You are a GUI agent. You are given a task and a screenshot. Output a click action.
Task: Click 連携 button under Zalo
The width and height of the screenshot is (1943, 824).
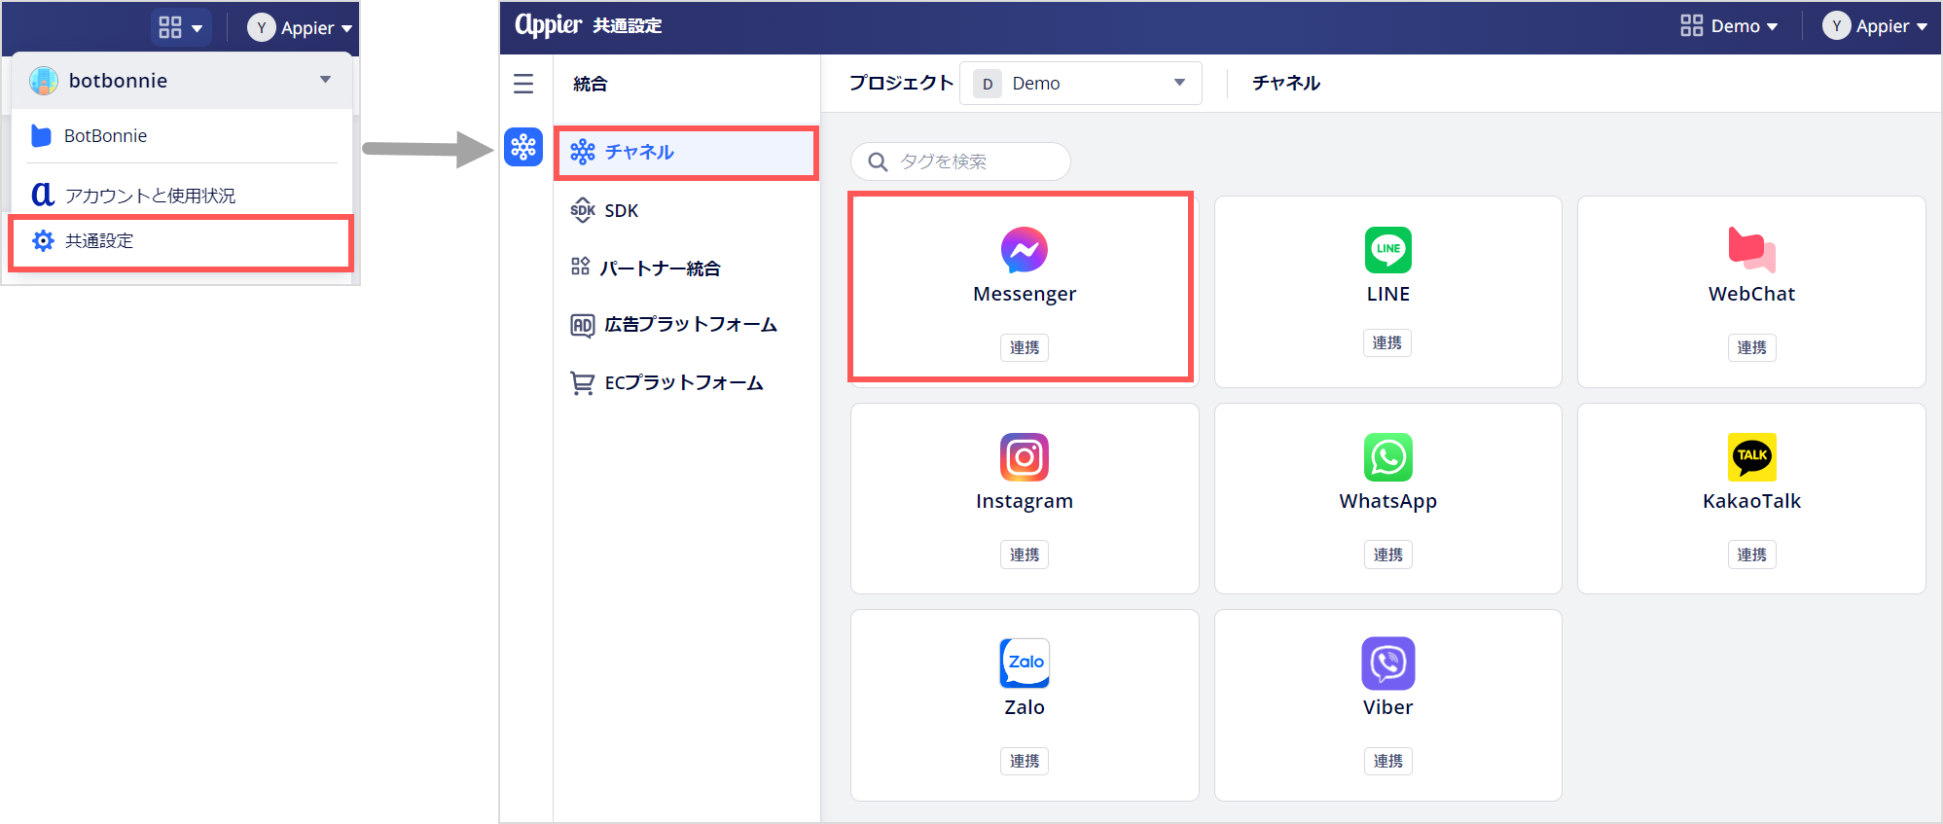[1024, 761]
